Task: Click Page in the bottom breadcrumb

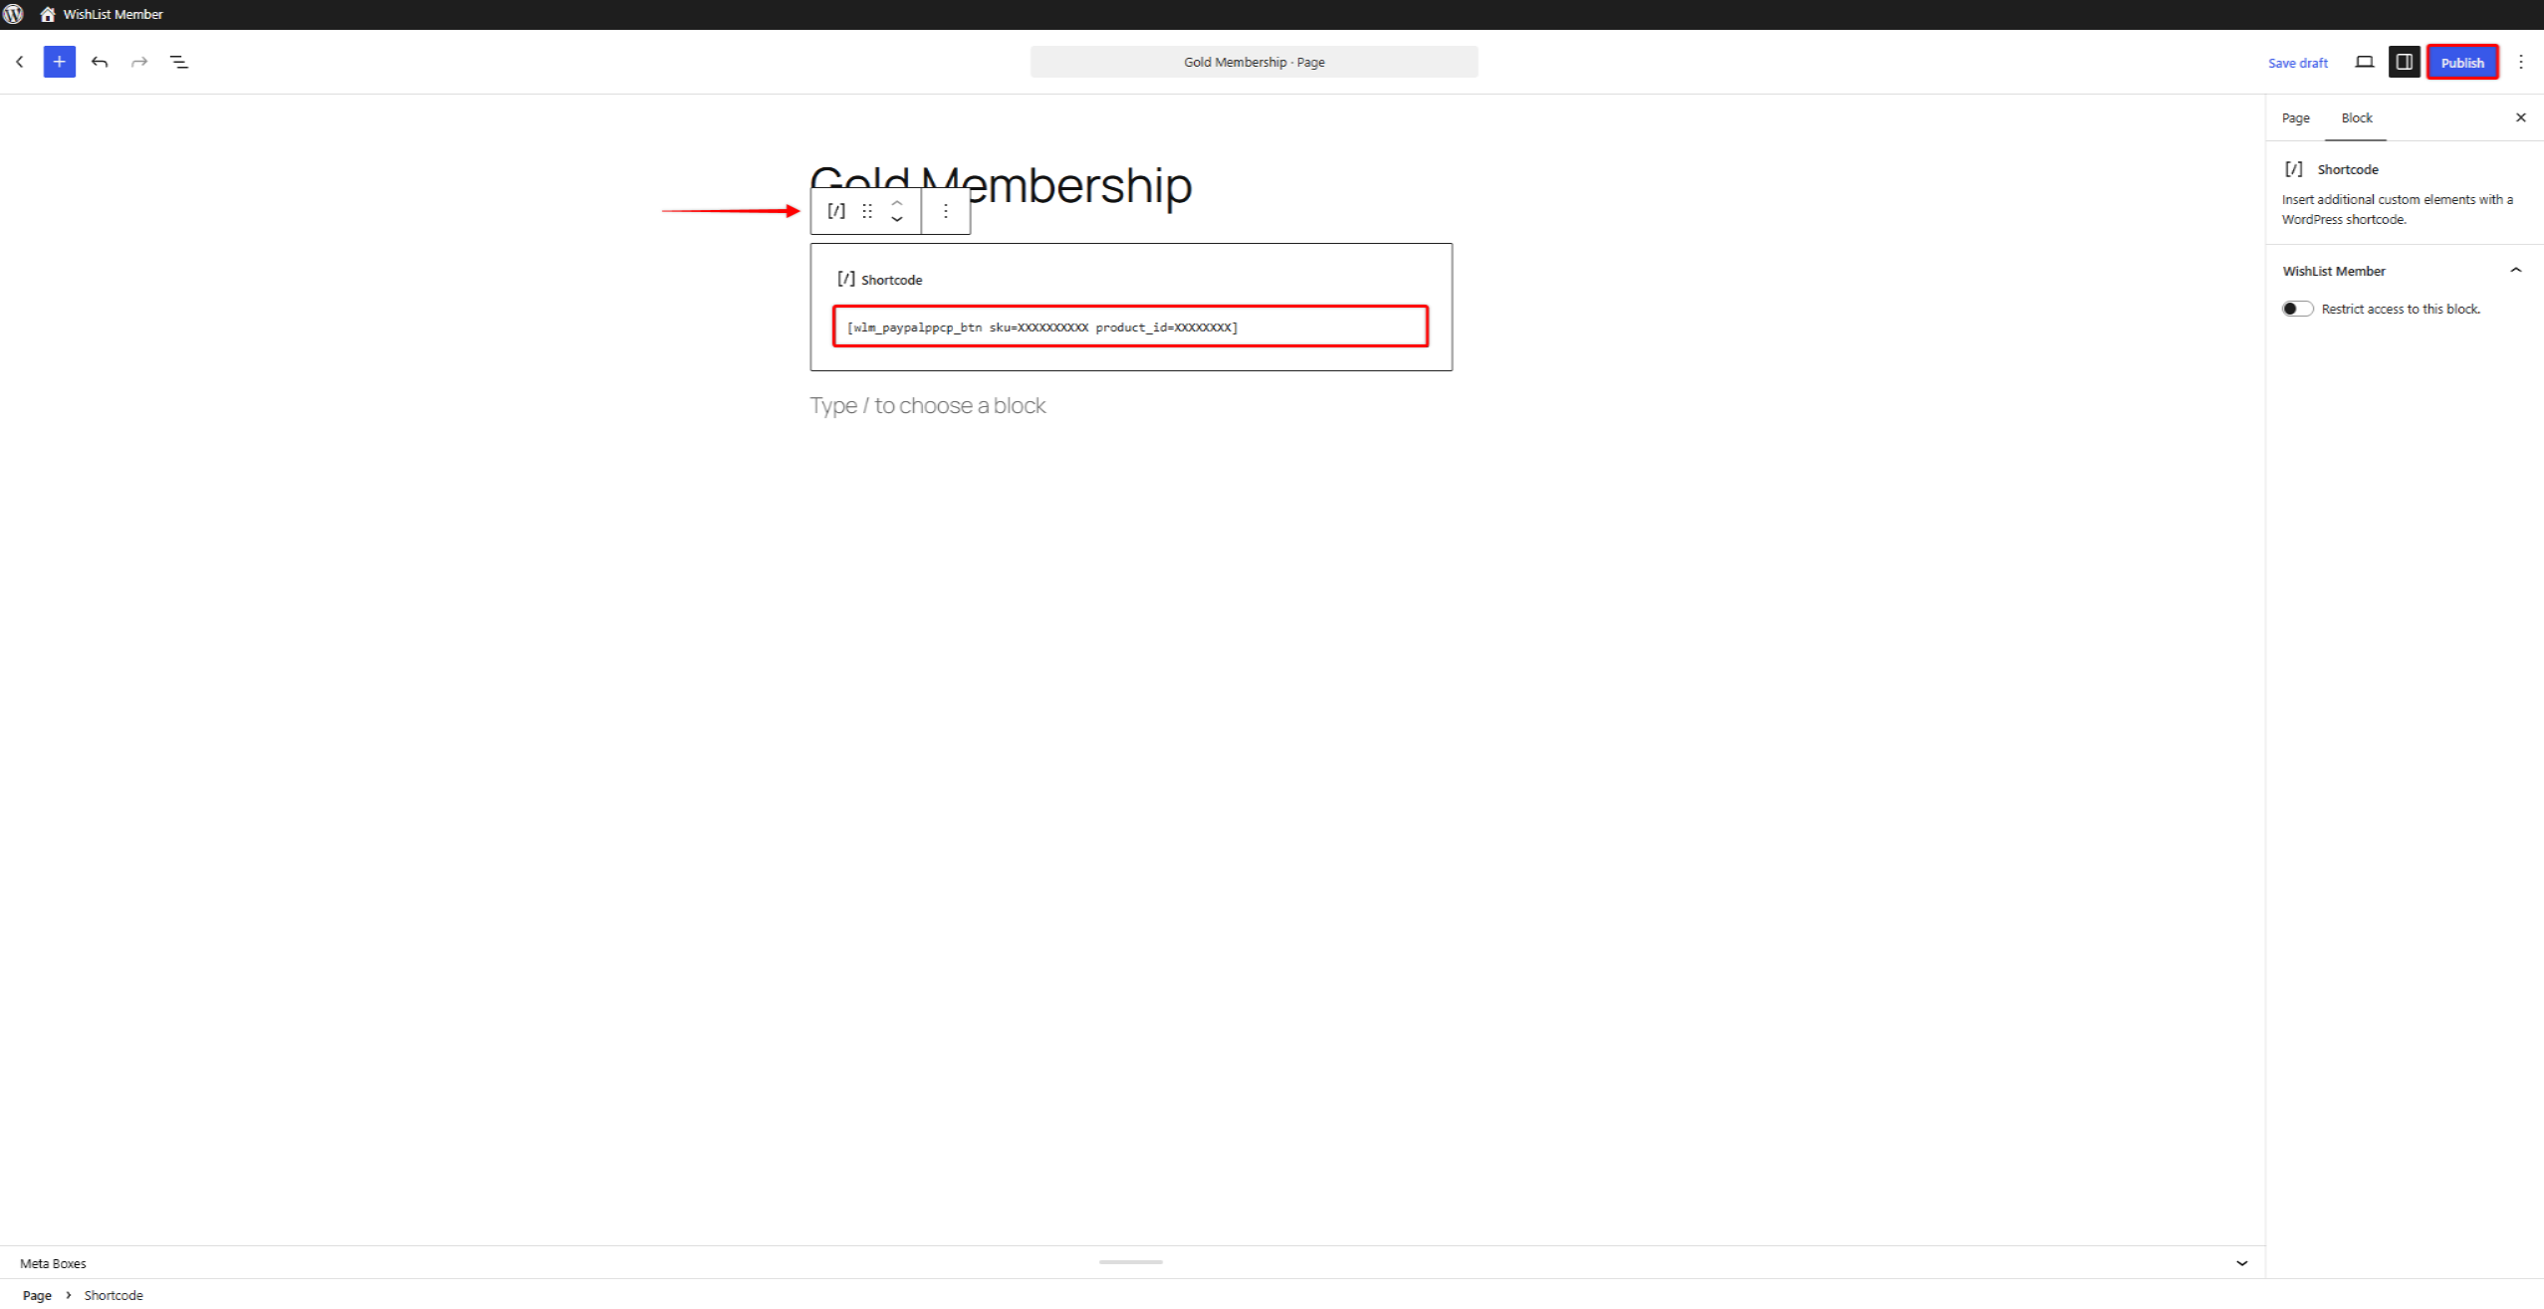Action: (37, 1295)
